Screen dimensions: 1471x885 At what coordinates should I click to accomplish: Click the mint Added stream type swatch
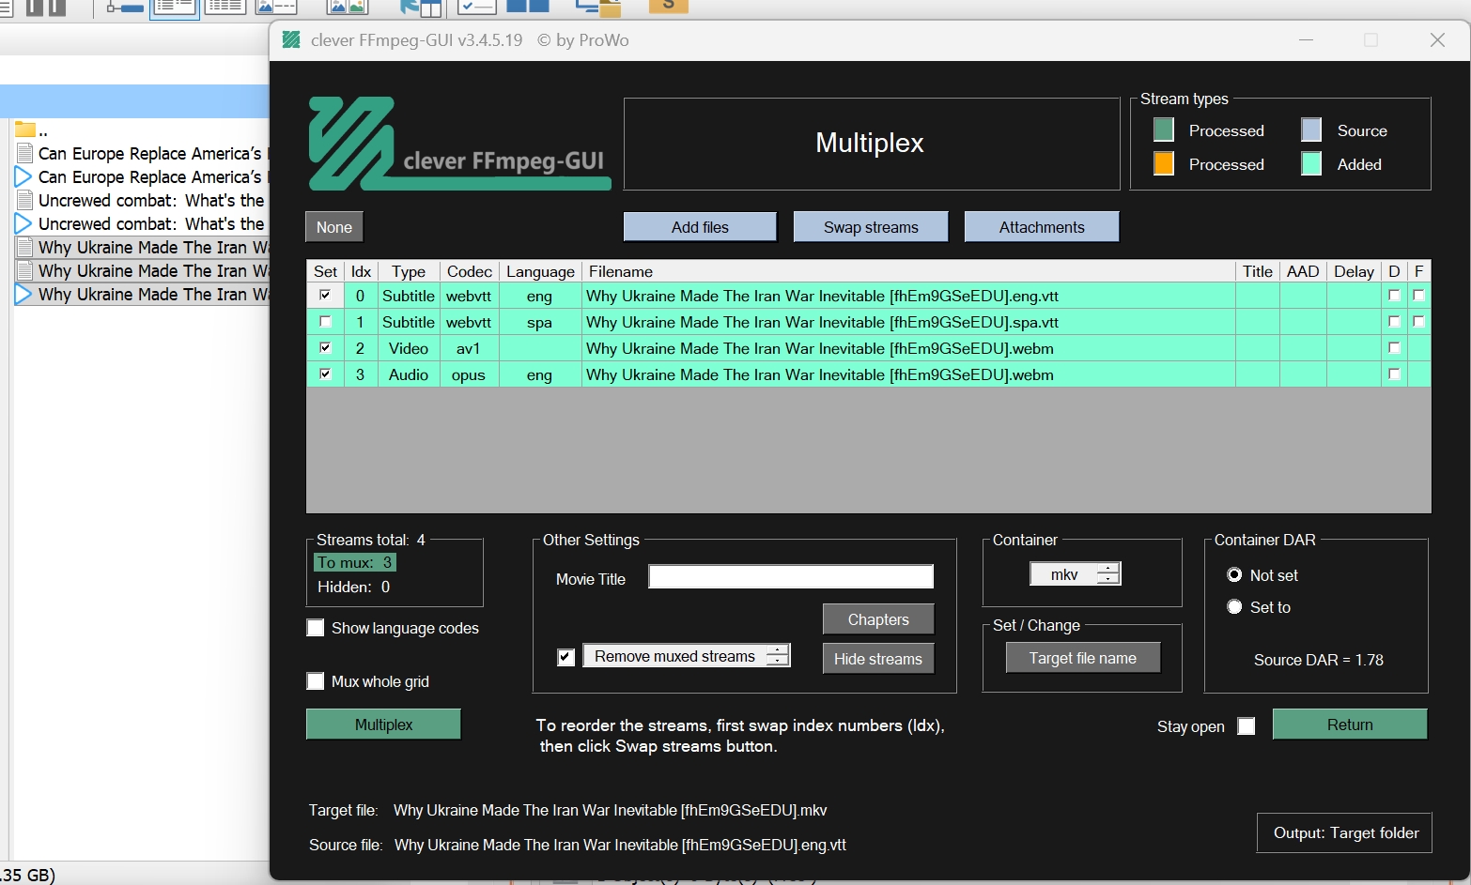coord(1311,163)
